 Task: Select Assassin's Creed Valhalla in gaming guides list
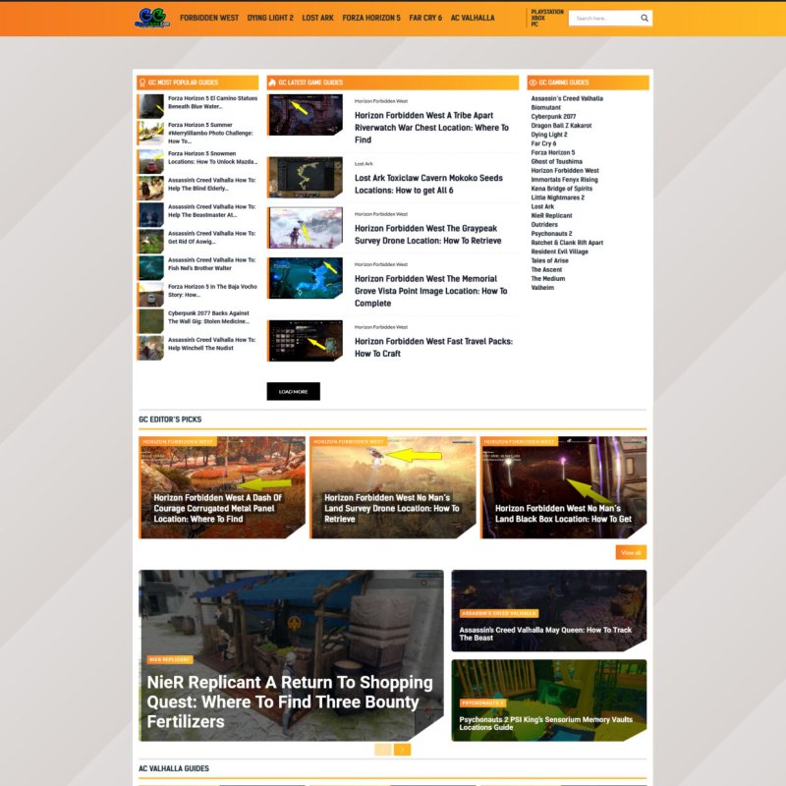[x=567, y=98]
